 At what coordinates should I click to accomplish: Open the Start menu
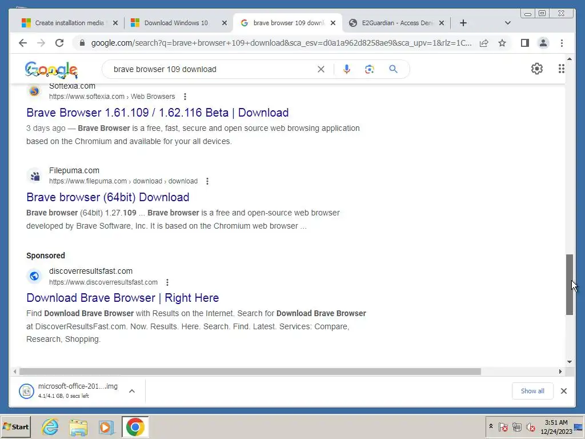(15, 426)
